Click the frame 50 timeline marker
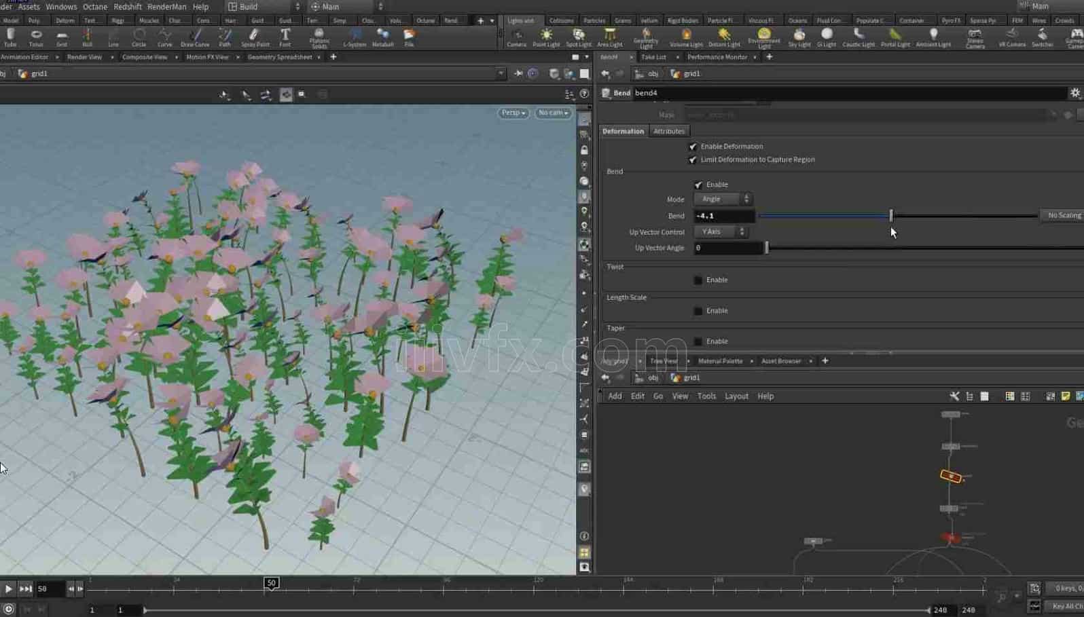This screenshot has width=1084, height=617. (271, 583)
